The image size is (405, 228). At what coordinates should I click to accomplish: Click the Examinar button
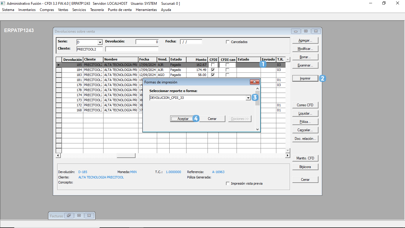tap(305, 65)
